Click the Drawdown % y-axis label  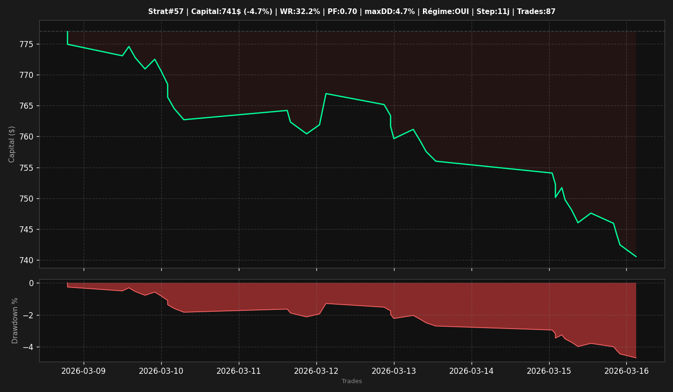click(15, 320)
